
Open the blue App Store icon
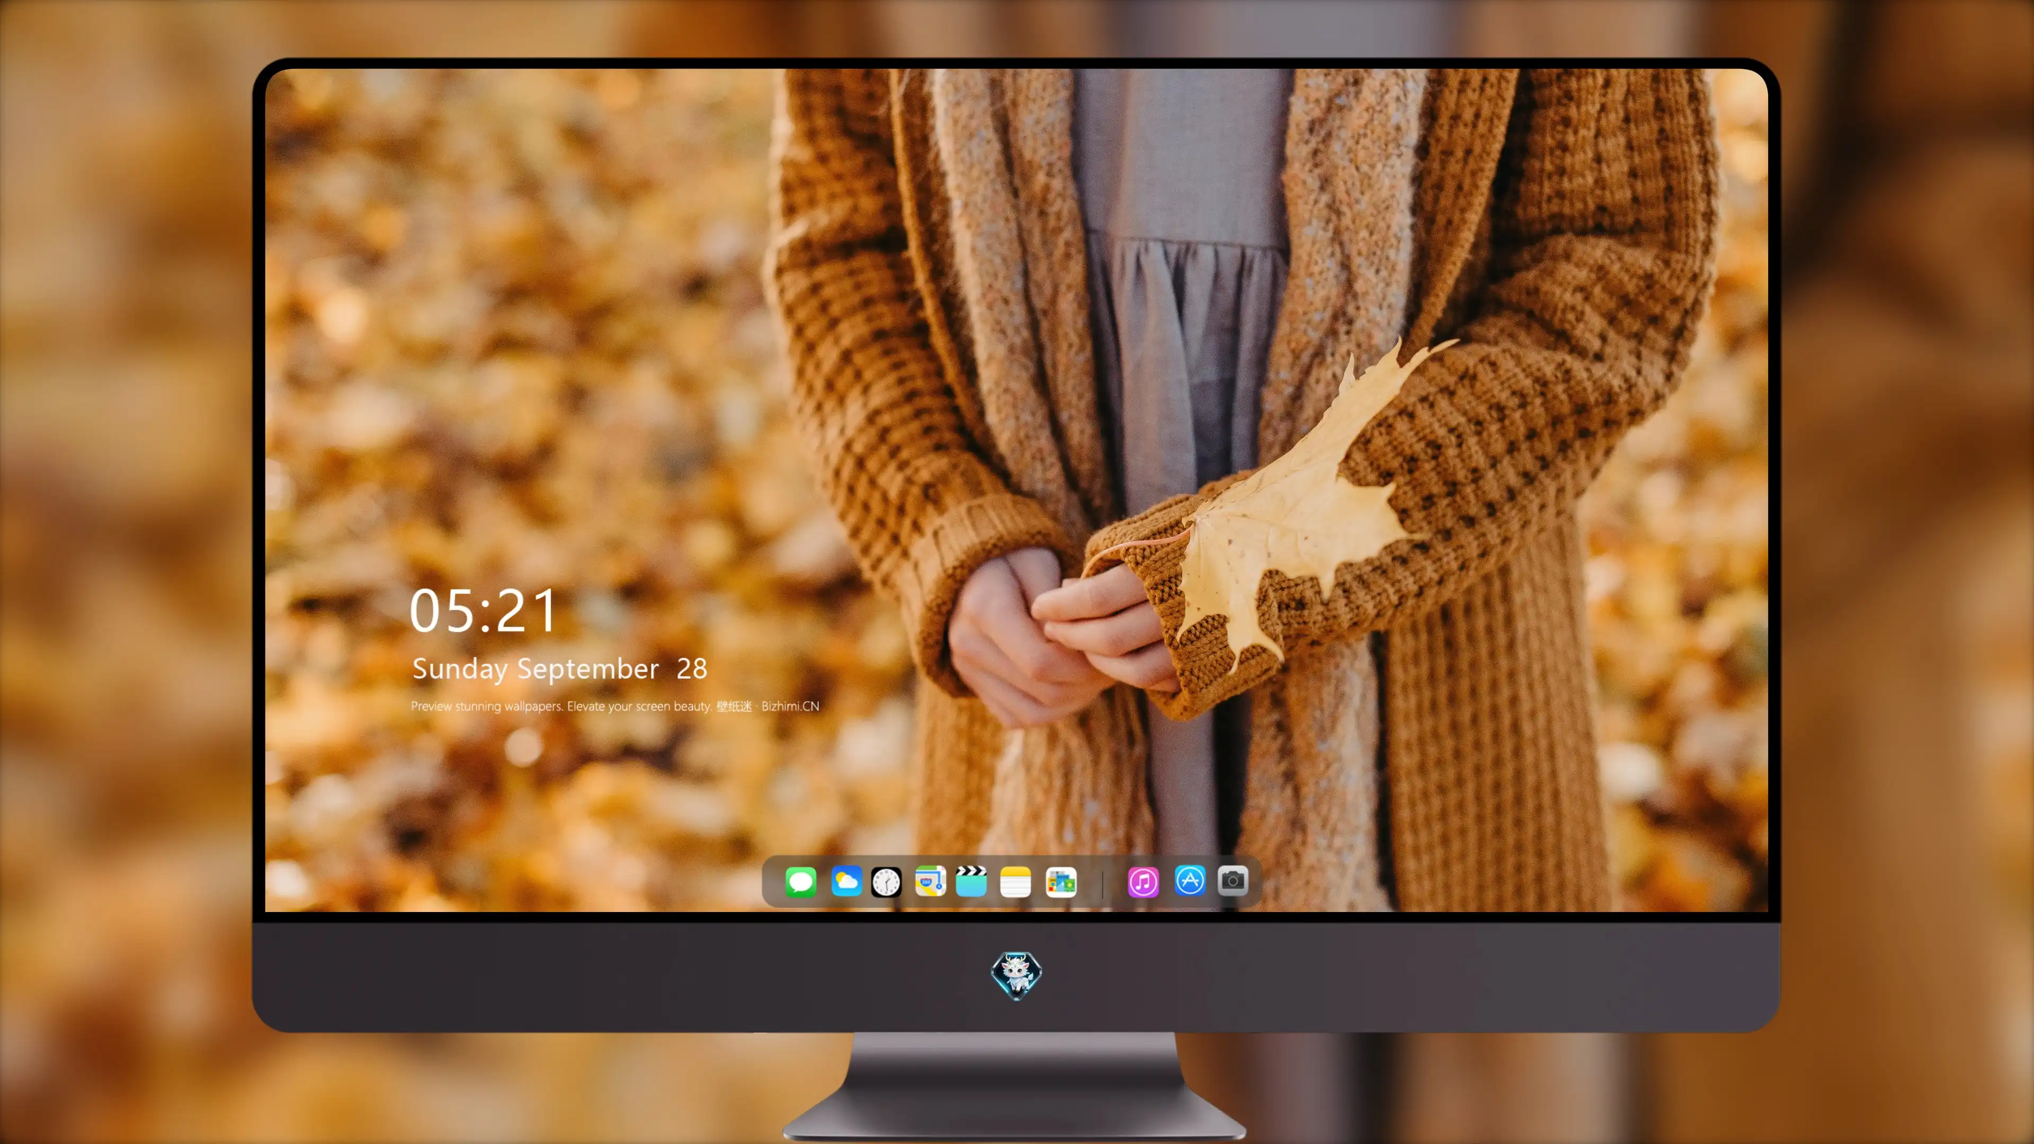point(1190,880)
